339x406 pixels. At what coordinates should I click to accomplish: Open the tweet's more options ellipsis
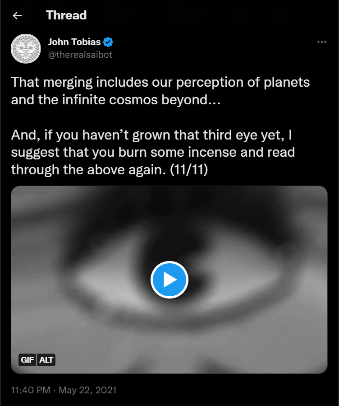point(321,42)
